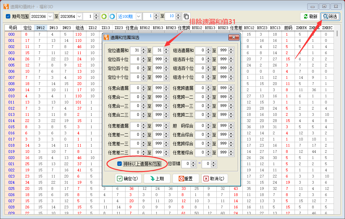Screen dimensions: 345x219
Task: Open the start period 2022306 dropdown
Action: pyautogui.click(x=50, y=16)
